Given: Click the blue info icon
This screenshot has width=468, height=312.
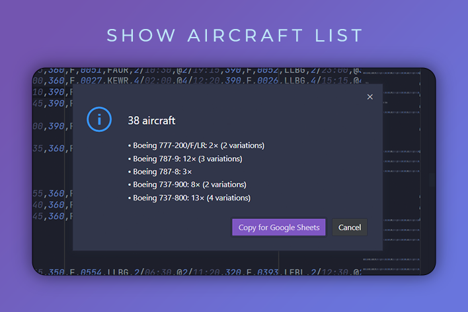Looking at the screenshot, I should pyautogui.click(x=99, y=119).
